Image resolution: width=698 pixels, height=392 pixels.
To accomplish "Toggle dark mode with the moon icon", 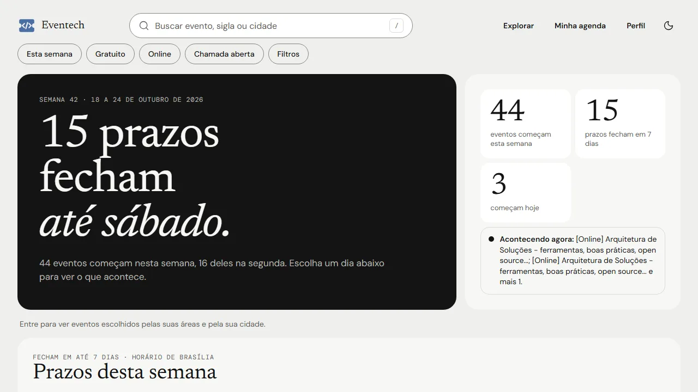I will pos(669,26).
